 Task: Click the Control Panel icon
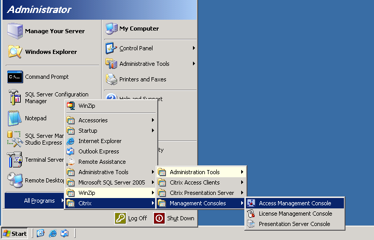[112, 48]
